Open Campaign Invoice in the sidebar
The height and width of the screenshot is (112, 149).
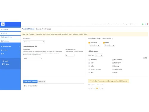[x=10, y=37]
